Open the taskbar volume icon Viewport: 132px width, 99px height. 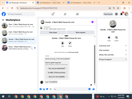115,96
